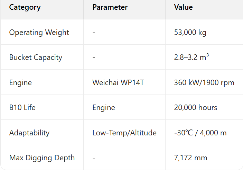Click the dash in Max Digging Depth row
Screen dimensions: 243x170
(94, 158)
